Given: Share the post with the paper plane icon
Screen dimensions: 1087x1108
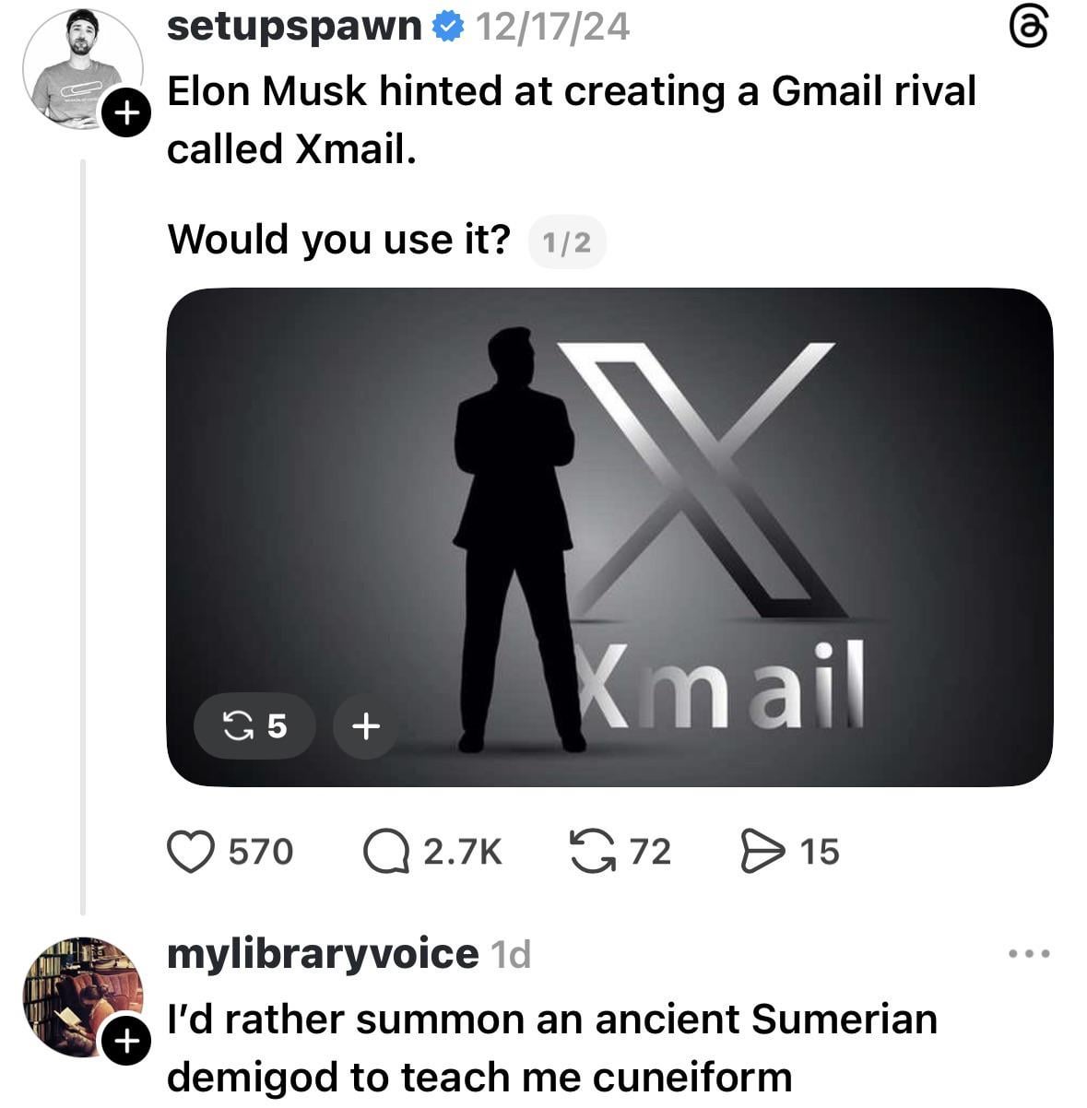Looking at the screenshot, I should [761, 852].
